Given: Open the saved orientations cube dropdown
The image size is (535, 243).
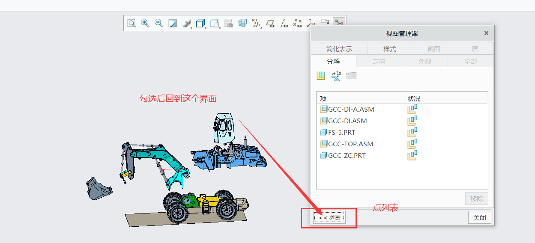Looking at the screenshot, I should [200, 23].
